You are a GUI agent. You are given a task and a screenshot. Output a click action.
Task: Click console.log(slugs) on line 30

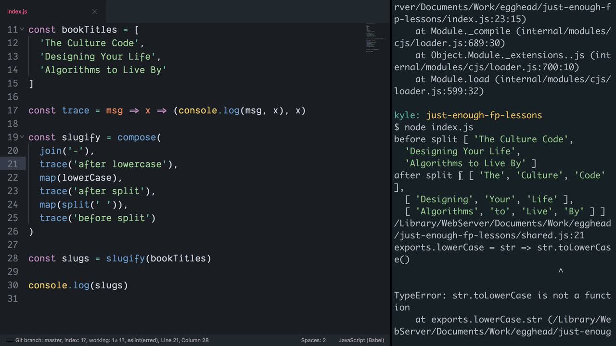(78, 285)
